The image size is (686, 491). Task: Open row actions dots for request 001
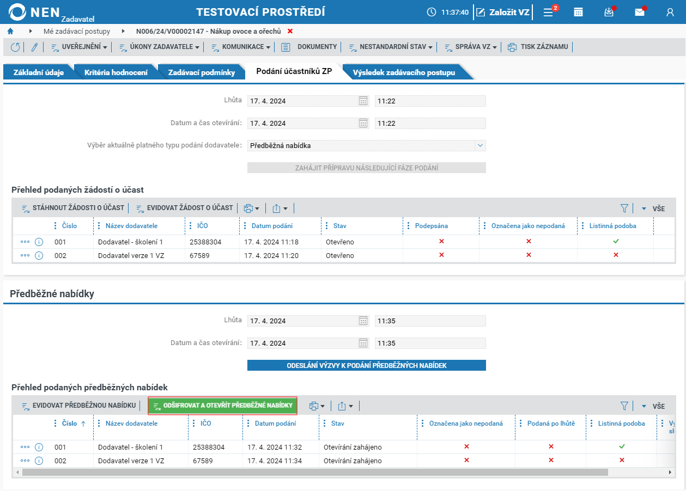pos(25,242)
